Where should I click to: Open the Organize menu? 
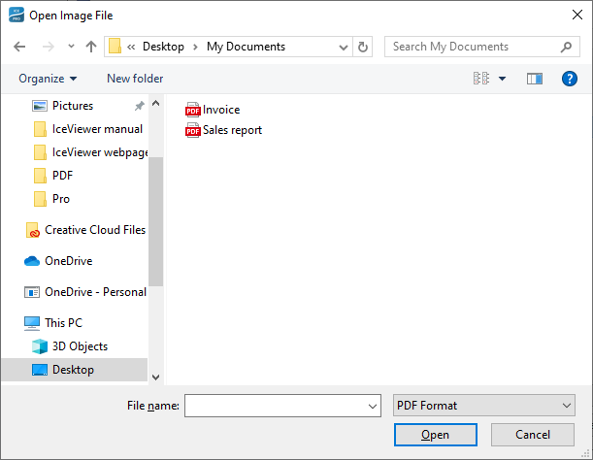click(48, 79)
